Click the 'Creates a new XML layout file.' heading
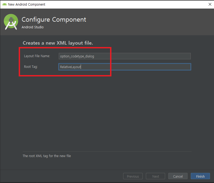Image resolution: width=214 pixels, height=183 pixels. 58,43
